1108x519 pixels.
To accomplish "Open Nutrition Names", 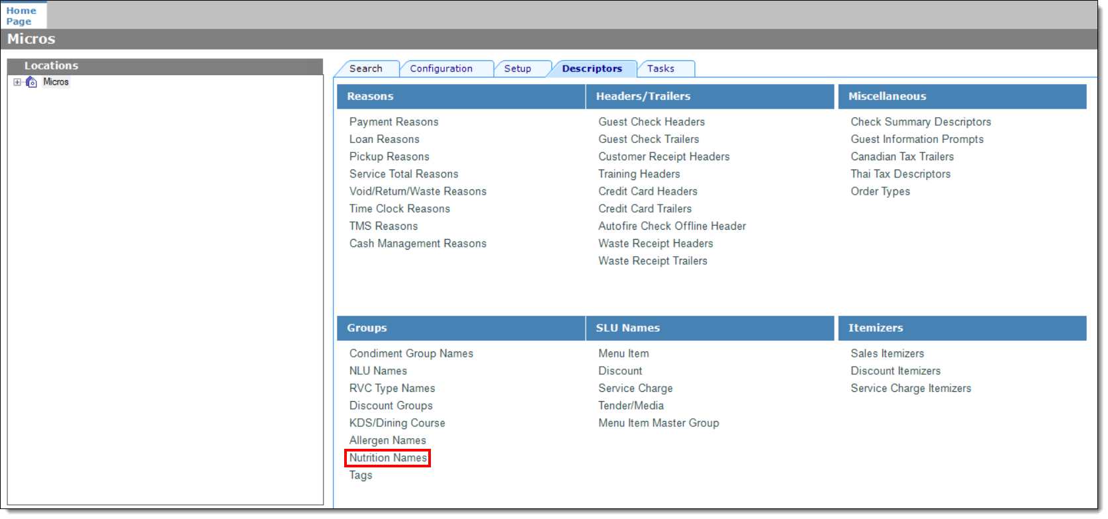I will (x=388, y=457).
